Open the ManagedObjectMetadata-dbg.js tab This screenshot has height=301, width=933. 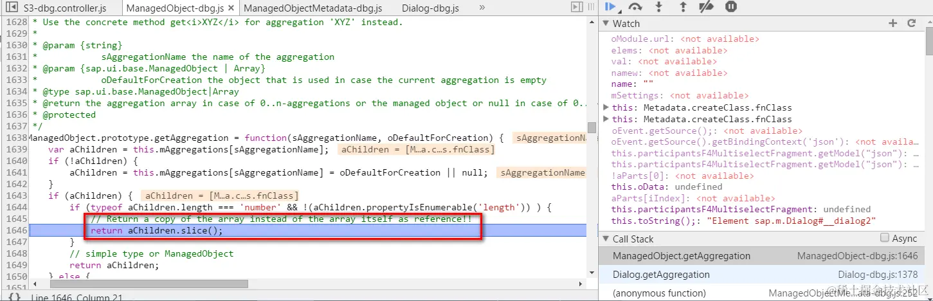pyautogui.click(x=313, y=8)
